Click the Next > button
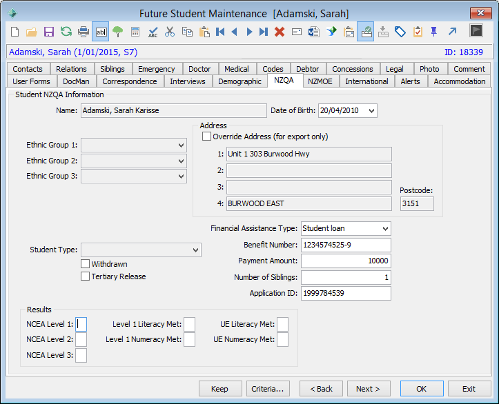Image resolution: width=499 pixels, height=404 pixels. (x=368, y=389)
